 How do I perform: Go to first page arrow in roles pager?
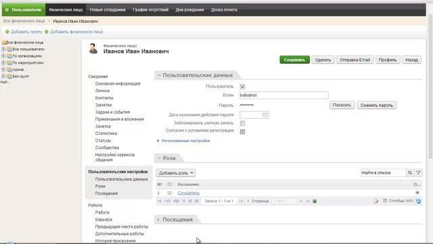pyautogui.click(x=241, y=201)
